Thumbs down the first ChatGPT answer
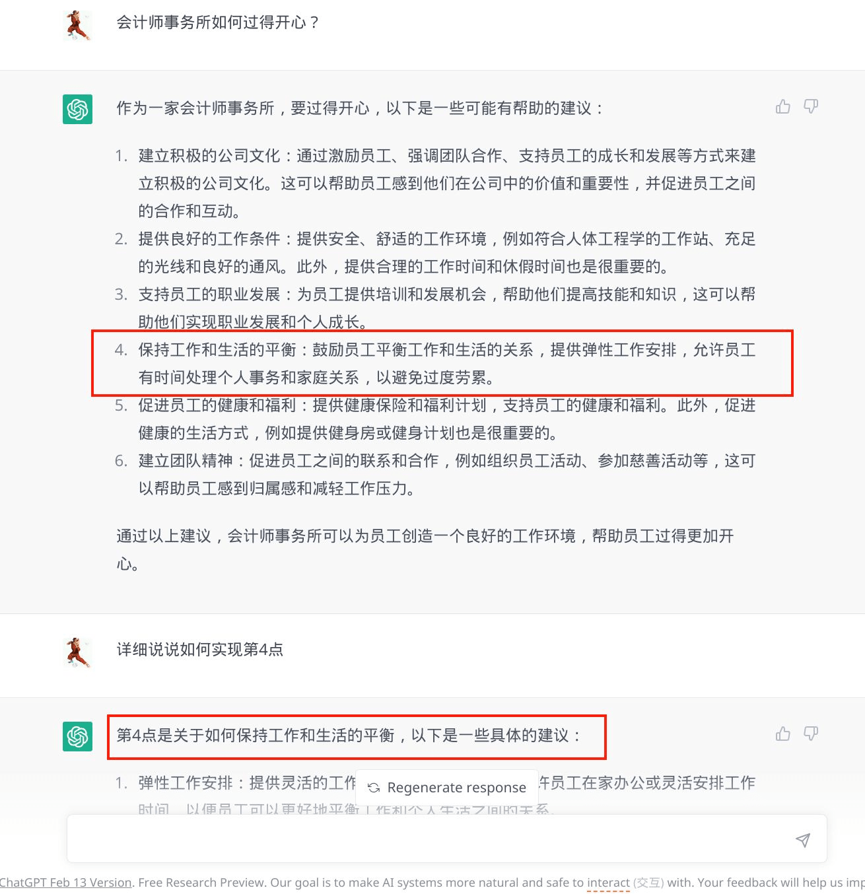Screen dimensions: 865x894 coord(811,106)
